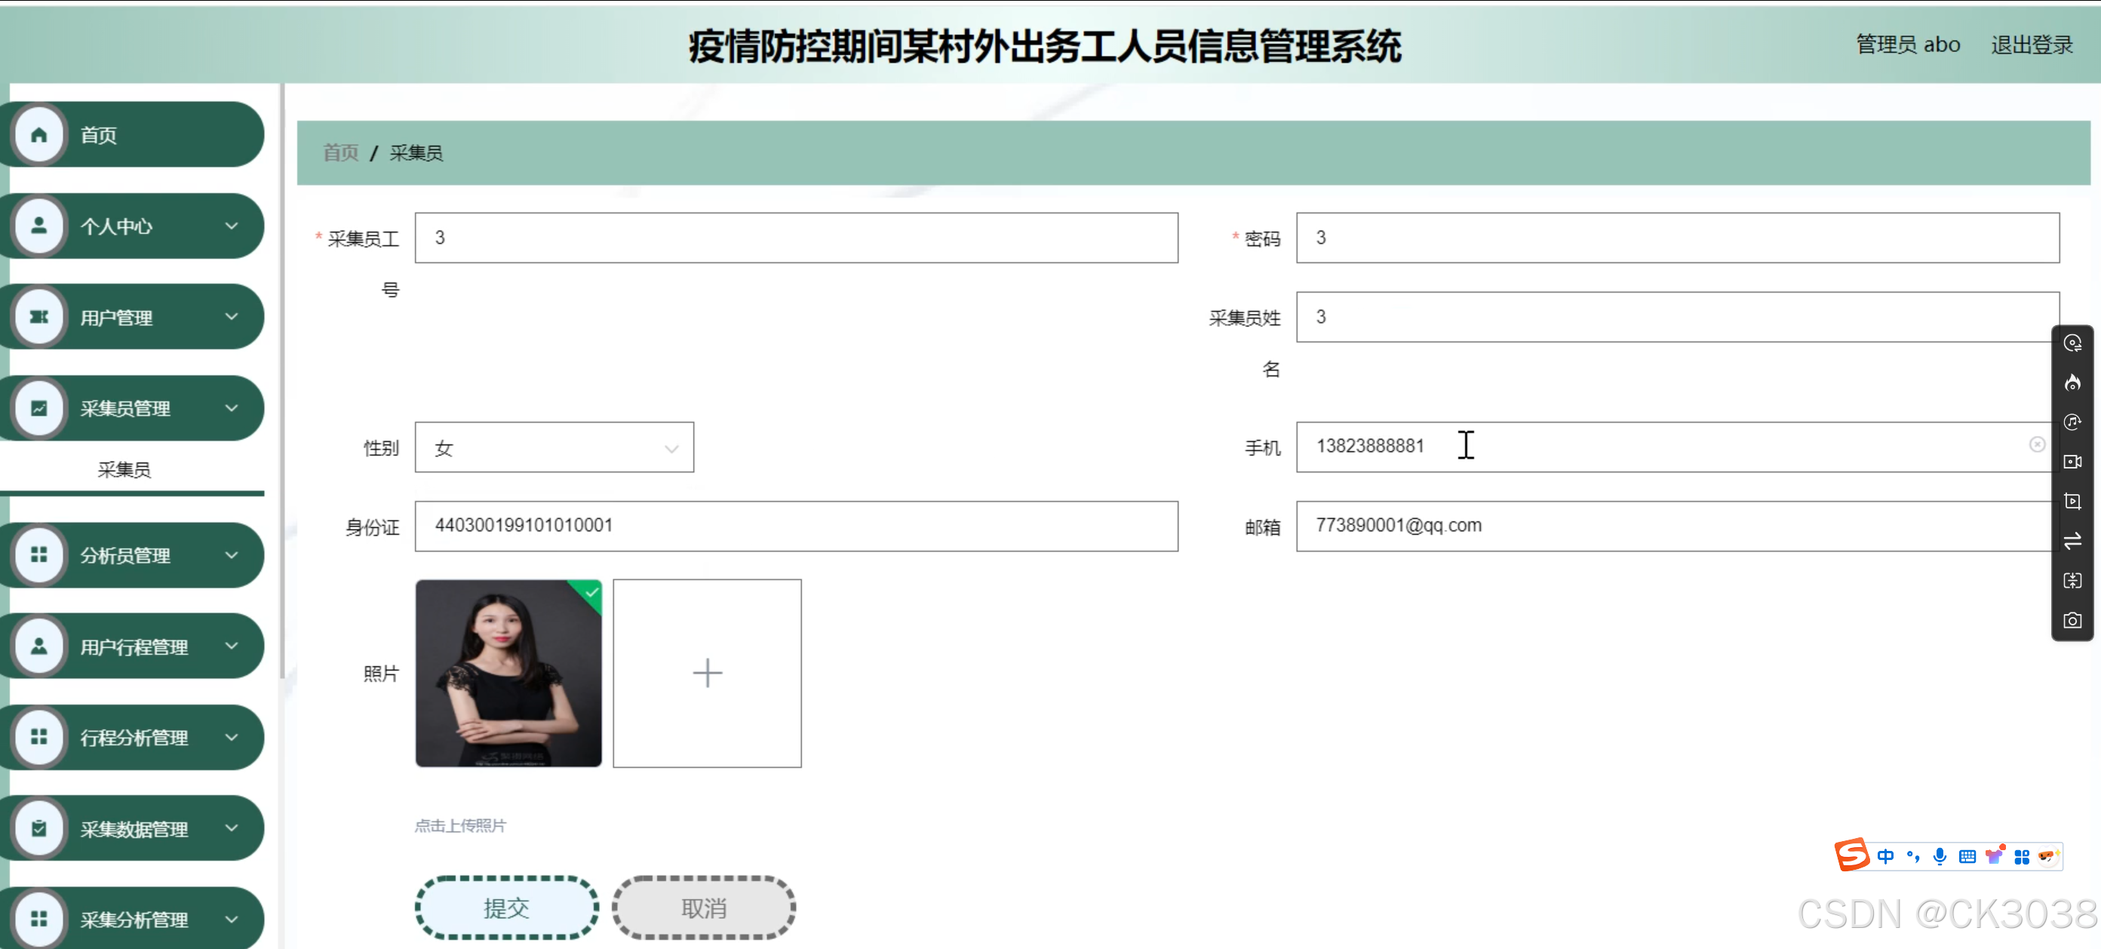Click the camera screenshot icon in right toolbar
Viewport: 2101px width, 949px height.
[2072, 620]
